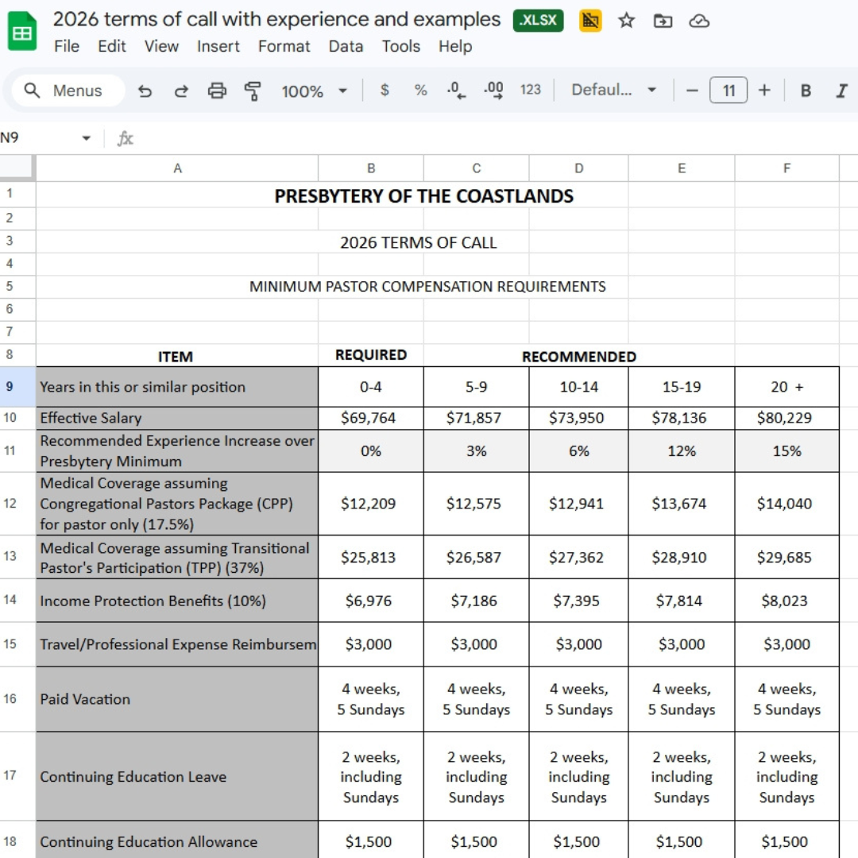
Task: Open the Data menu
Action: coord(346,47)
